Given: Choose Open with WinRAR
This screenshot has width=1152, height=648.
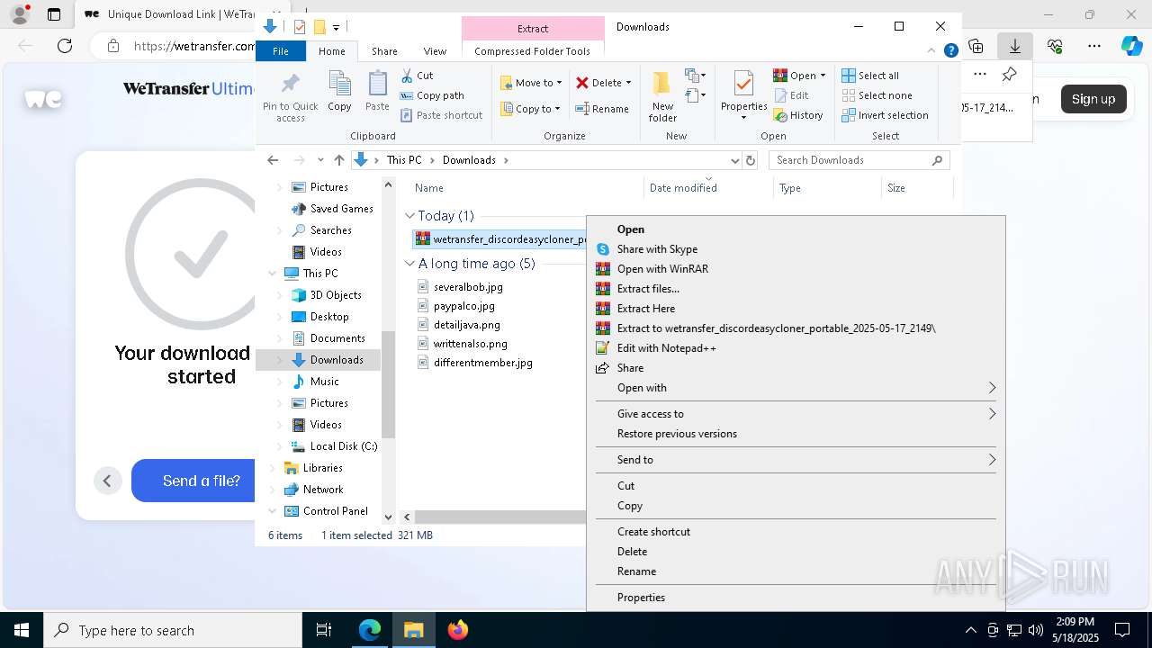Looking at the screenshot, I should [x=796, y=269].
